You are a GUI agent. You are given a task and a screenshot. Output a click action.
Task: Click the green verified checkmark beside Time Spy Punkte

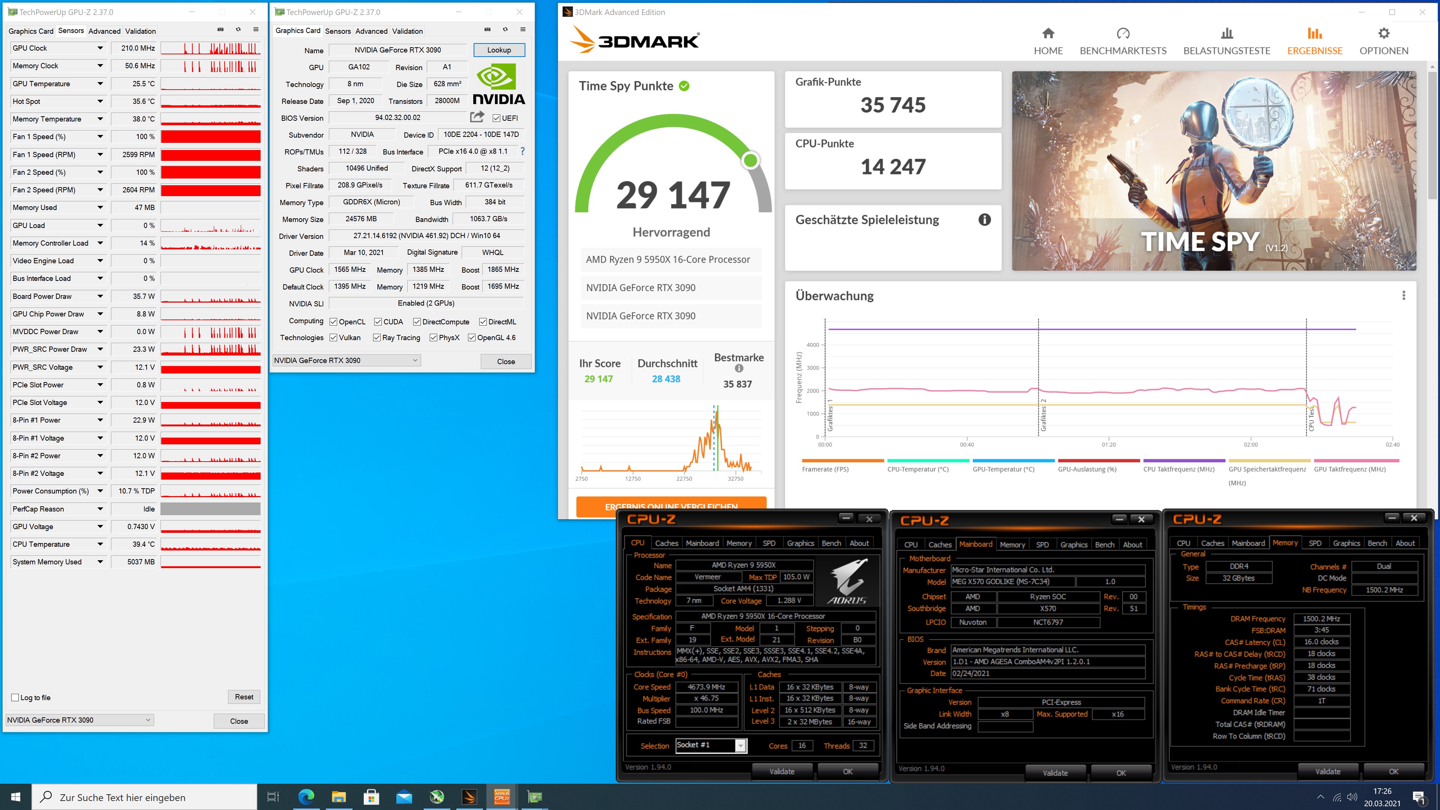[x=684, y=85]
